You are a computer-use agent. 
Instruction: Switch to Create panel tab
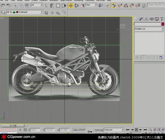pos(136,19)
